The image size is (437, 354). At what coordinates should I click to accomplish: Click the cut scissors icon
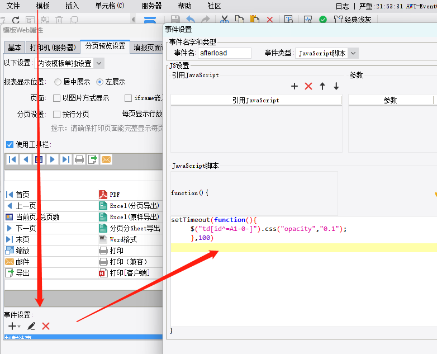[224, 19]
